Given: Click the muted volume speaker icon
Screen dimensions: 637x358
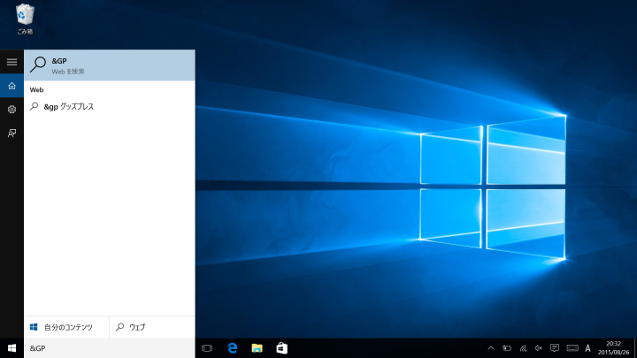Looking at the screenshot, I should pyautogui.click(x=539, y=348).
